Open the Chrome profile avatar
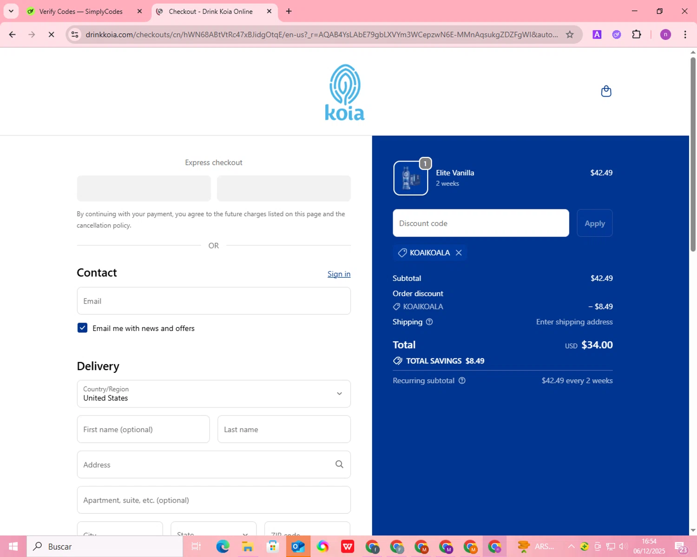This screenshot has width=697, height=557. pyautogui.click(x=665, y=34)
